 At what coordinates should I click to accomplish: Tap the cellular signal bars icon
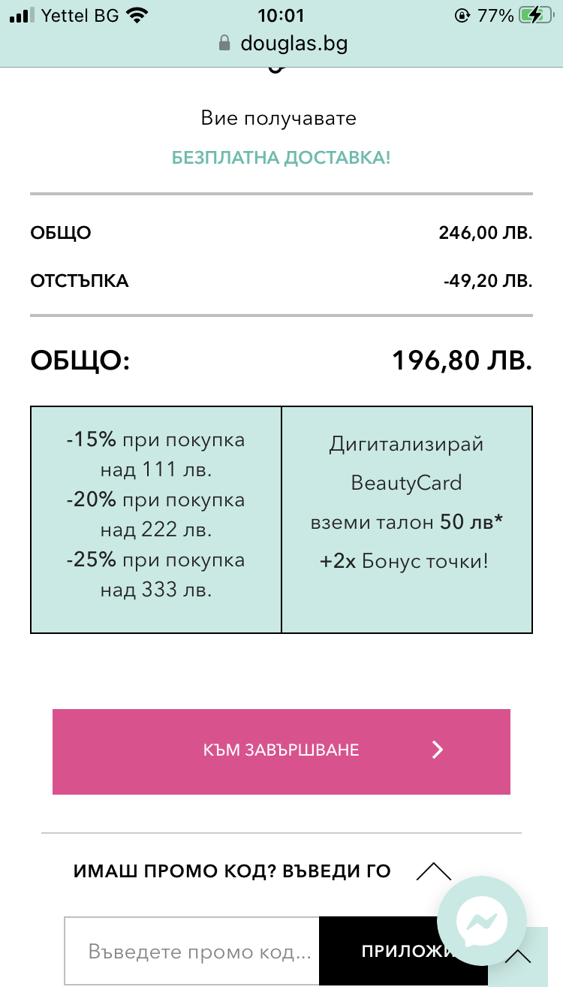click(x=23, y=16)
